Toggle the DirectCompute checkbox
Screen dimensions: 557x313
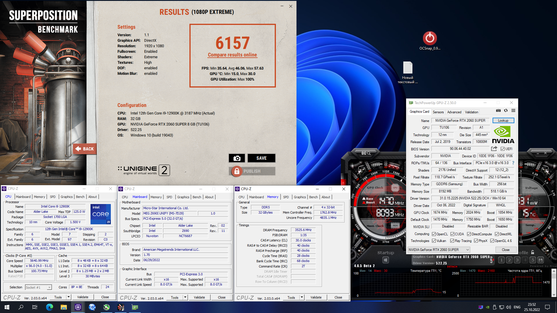(469, 234)
